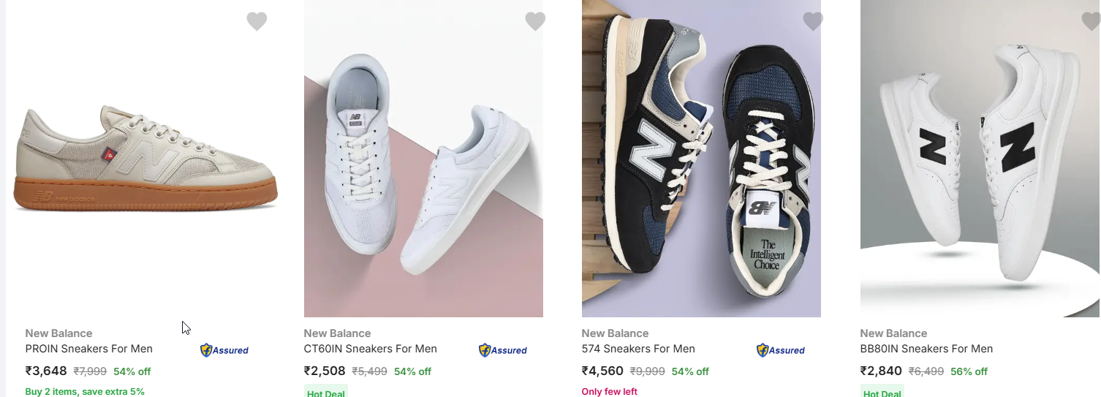Click Assured badge beside CT60IN Sneakers
Screen dimensions: 1101x397
[x=503, y=350]
